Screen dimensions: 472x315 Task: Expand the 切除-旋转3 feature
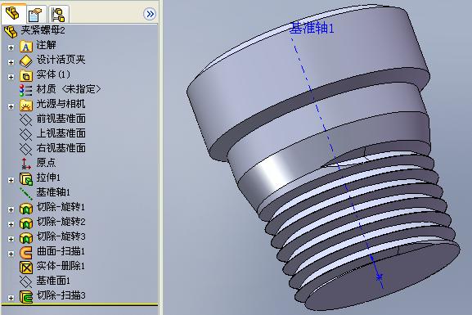coord(11,239)
